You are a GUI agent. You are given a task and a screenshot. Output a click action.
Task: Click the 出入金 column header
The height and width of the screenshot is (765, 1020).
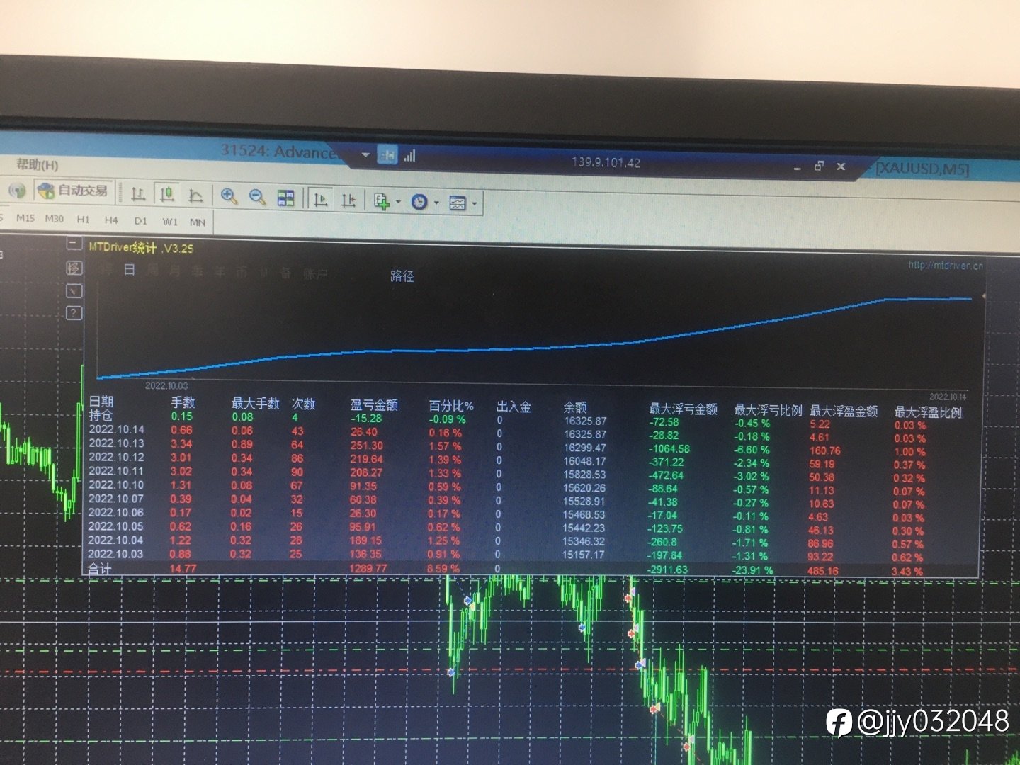click(514, 407)
